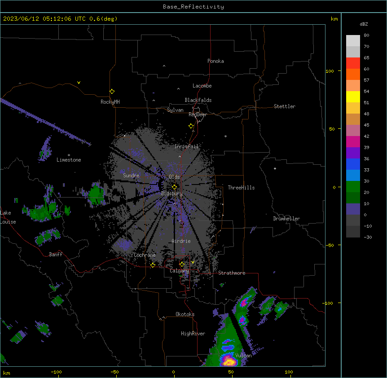Click the yellow V marker northeast of Calgary
Viewport: 387px width, 378px height.
[193, 262]
